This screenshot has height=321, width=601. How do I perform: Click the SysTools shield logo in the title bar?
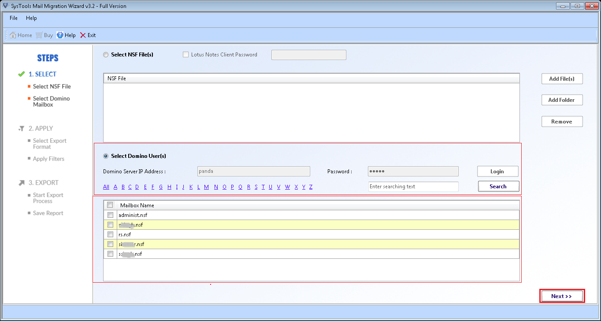click(6, 6)
